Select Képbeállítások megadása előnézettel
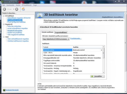Viewport: 127px width, 94px height. (x=19, y=18)
